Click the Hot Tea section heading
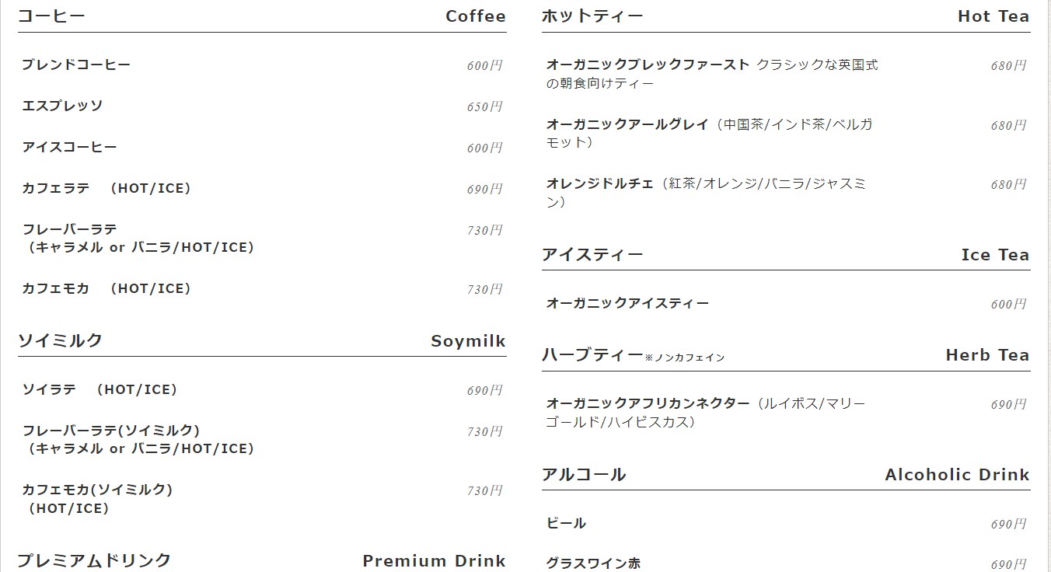 click(x=993, y=16)
